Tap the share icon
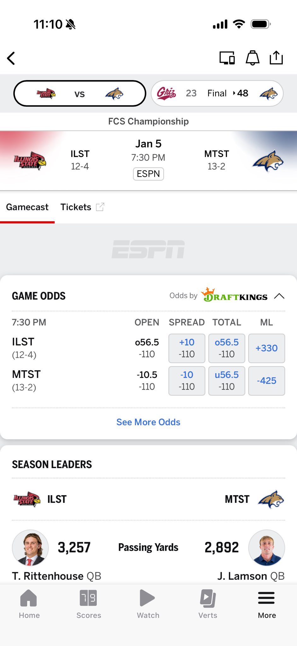 point(276,58)
